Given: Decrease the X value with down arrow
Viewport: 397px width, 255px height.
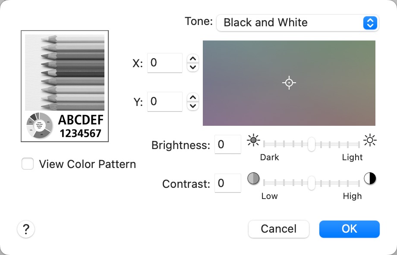Looking at the screenshot, I should coord(193,67).
